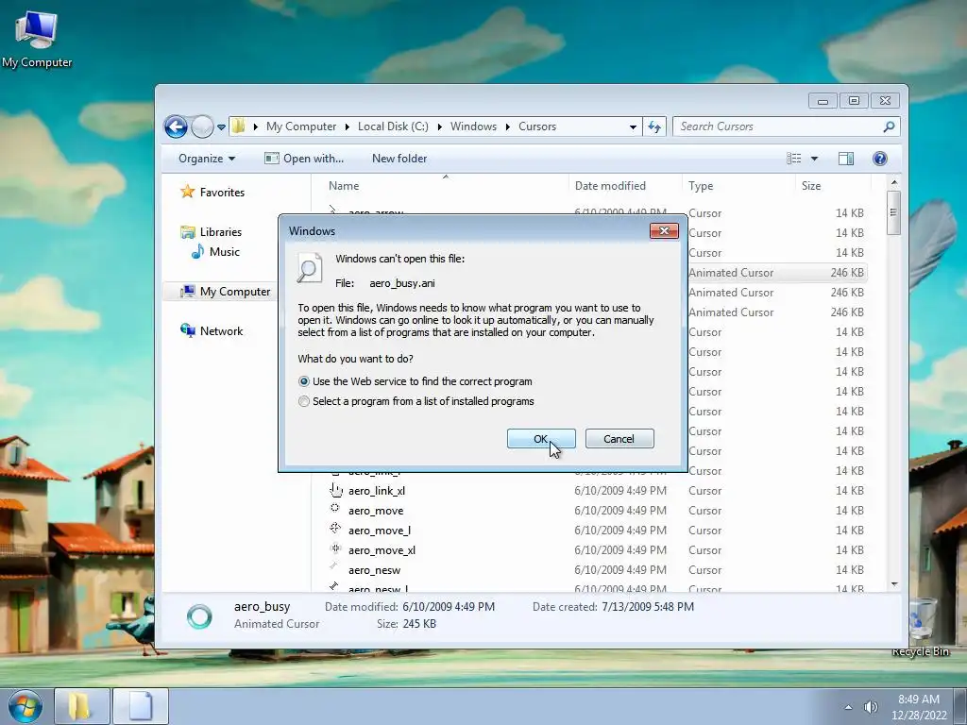Click the aero_move_xl cursor icon
967x725 pixels.
[x=335, y=548]
